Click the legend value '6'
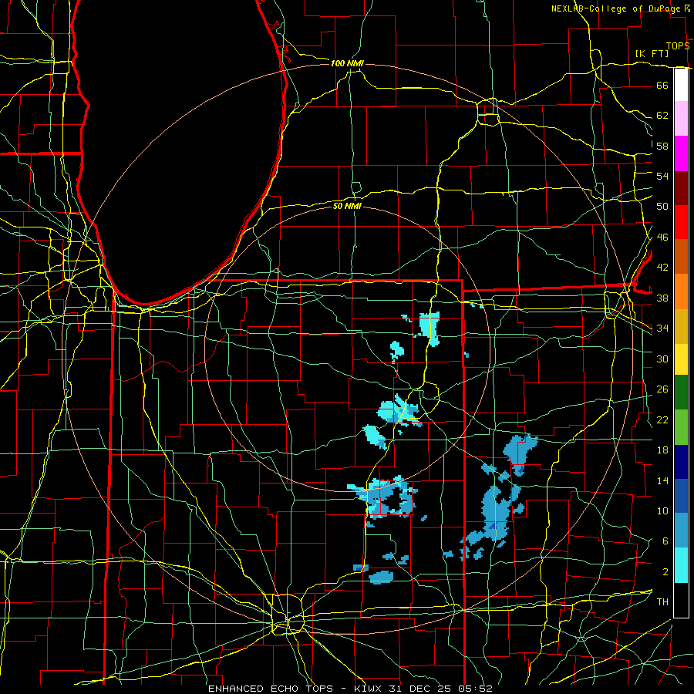Viewport: 694px width, 694px height. (x=665, y=541)
